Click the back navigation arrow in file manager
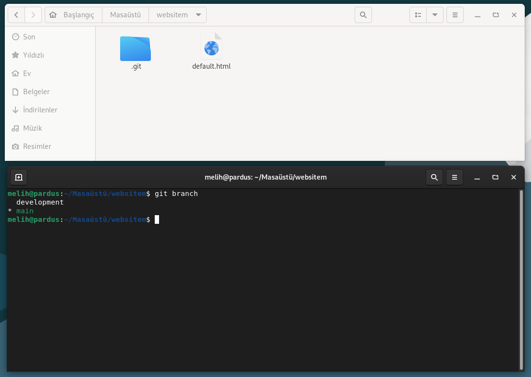This screenshot has width=531, height=377. pos(16,15)
